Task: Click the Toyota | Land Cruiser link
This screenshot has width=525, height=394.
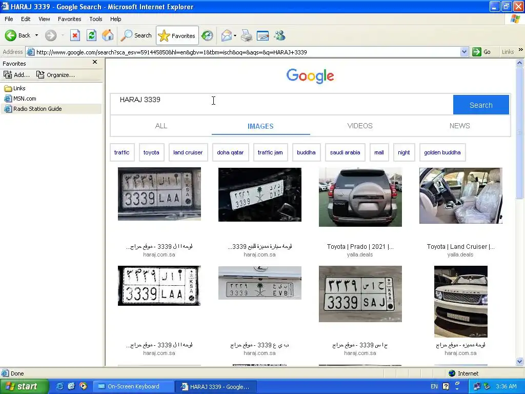Action: 460,247
